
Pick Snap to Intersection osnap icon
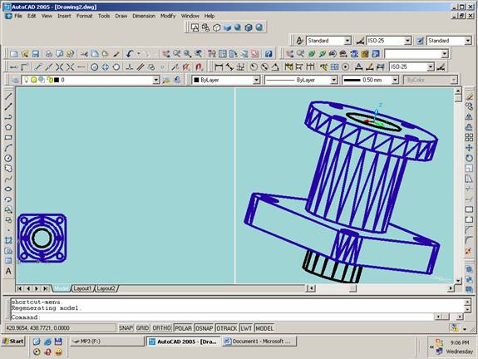click(x=60, y=67)
